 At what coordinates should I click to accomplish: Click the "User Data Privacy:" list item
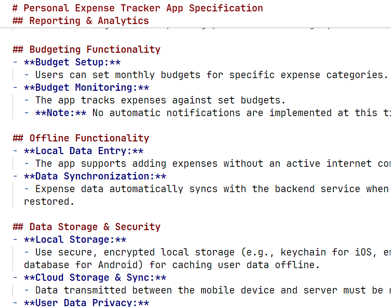(x=86, y=302)
